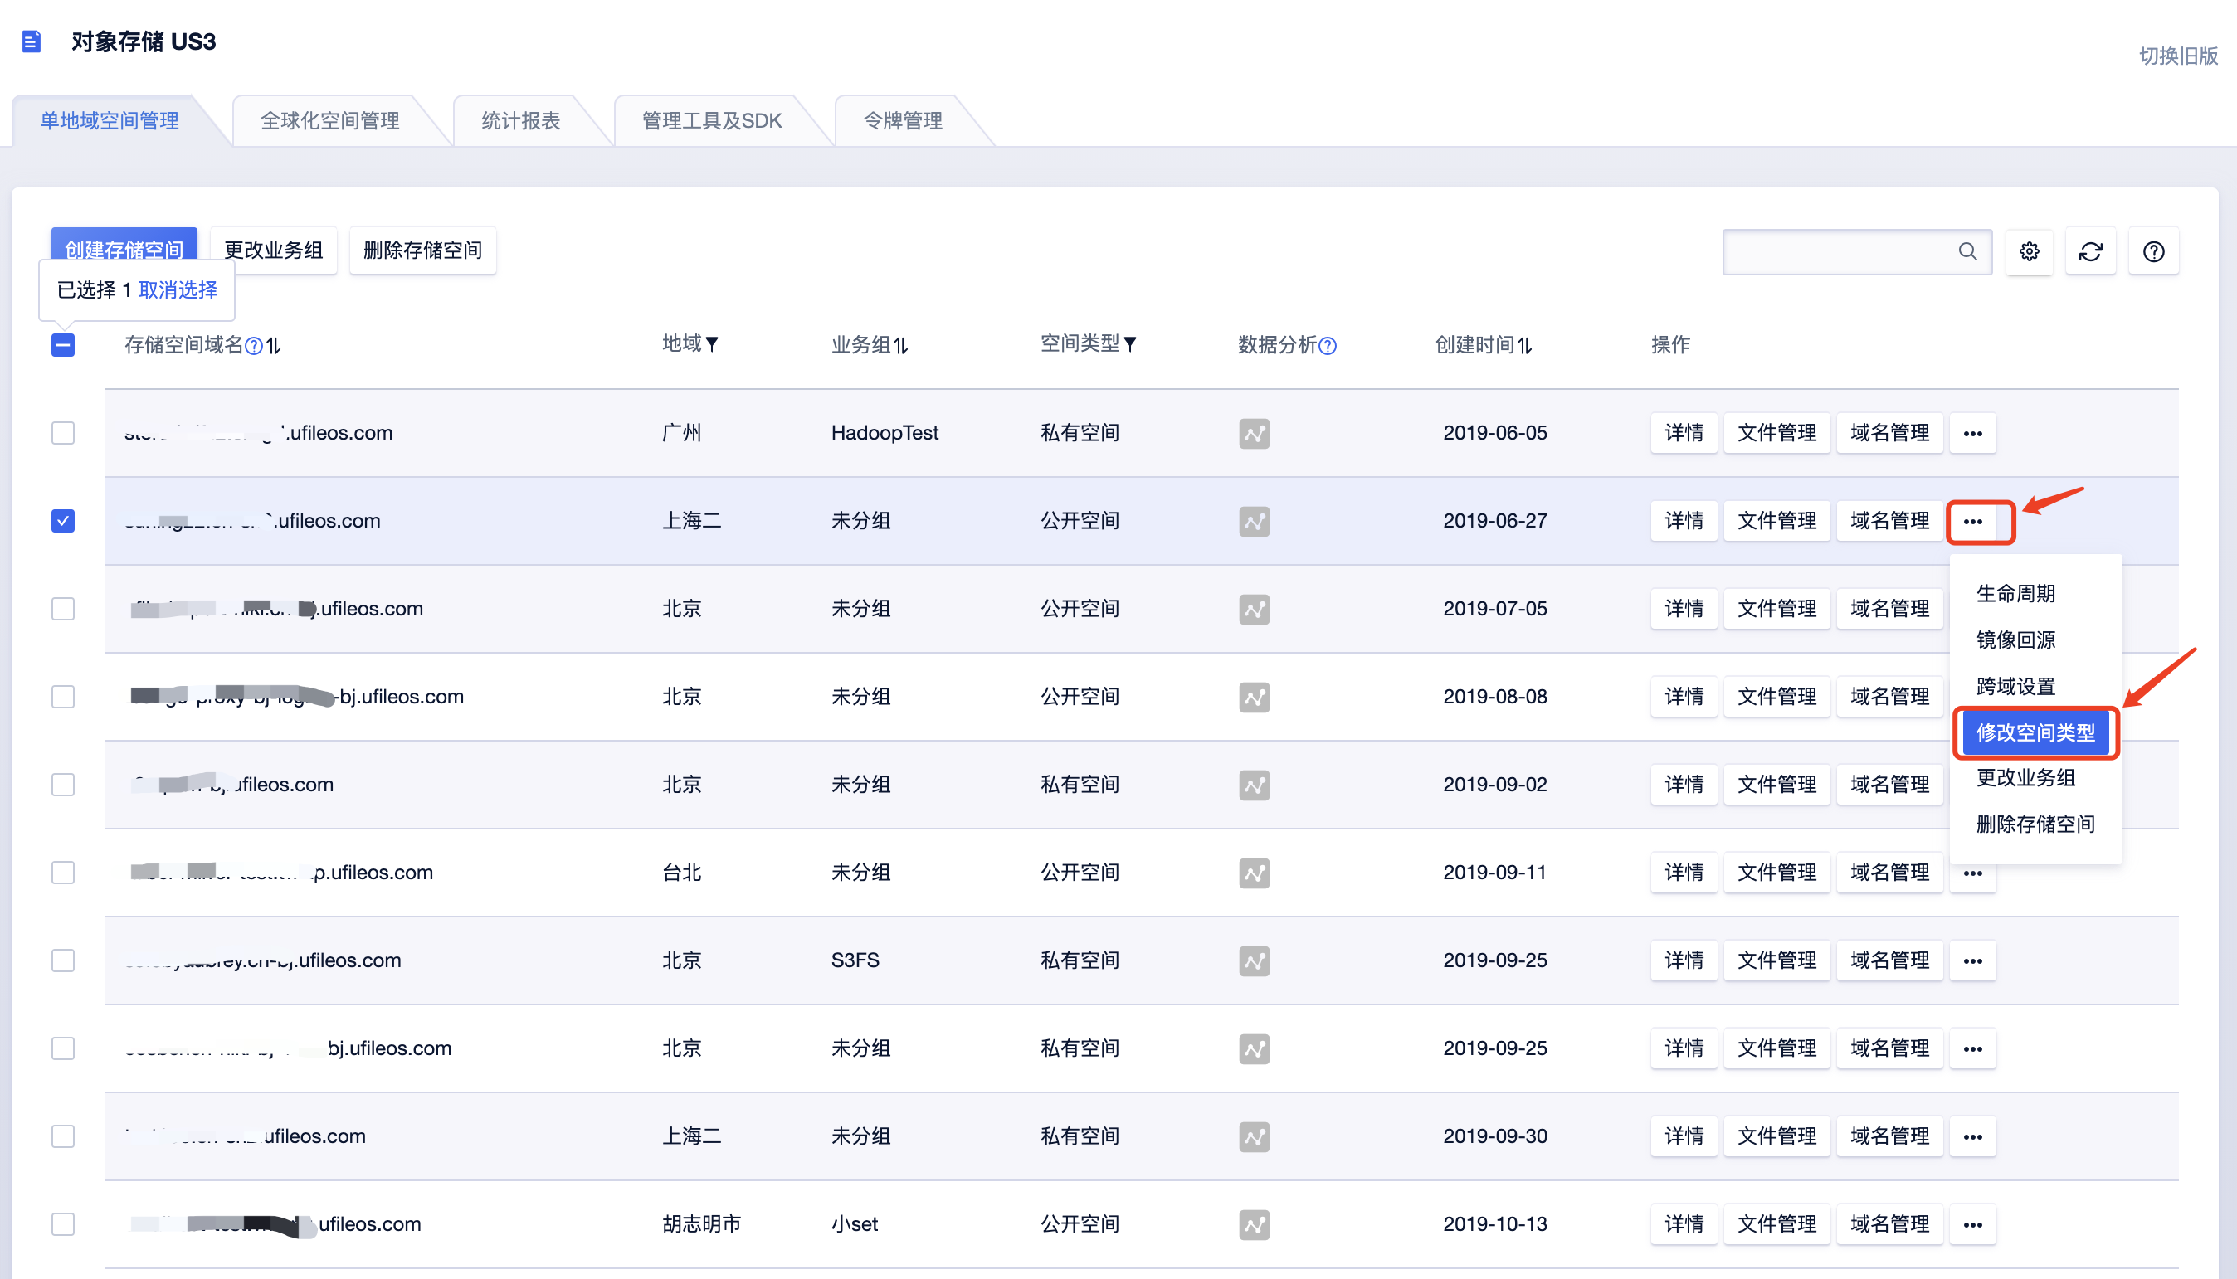Viewport: 2237px width, 1279px height.
Task: Switch to 令牌管理 tab
Action: point(904,121)
